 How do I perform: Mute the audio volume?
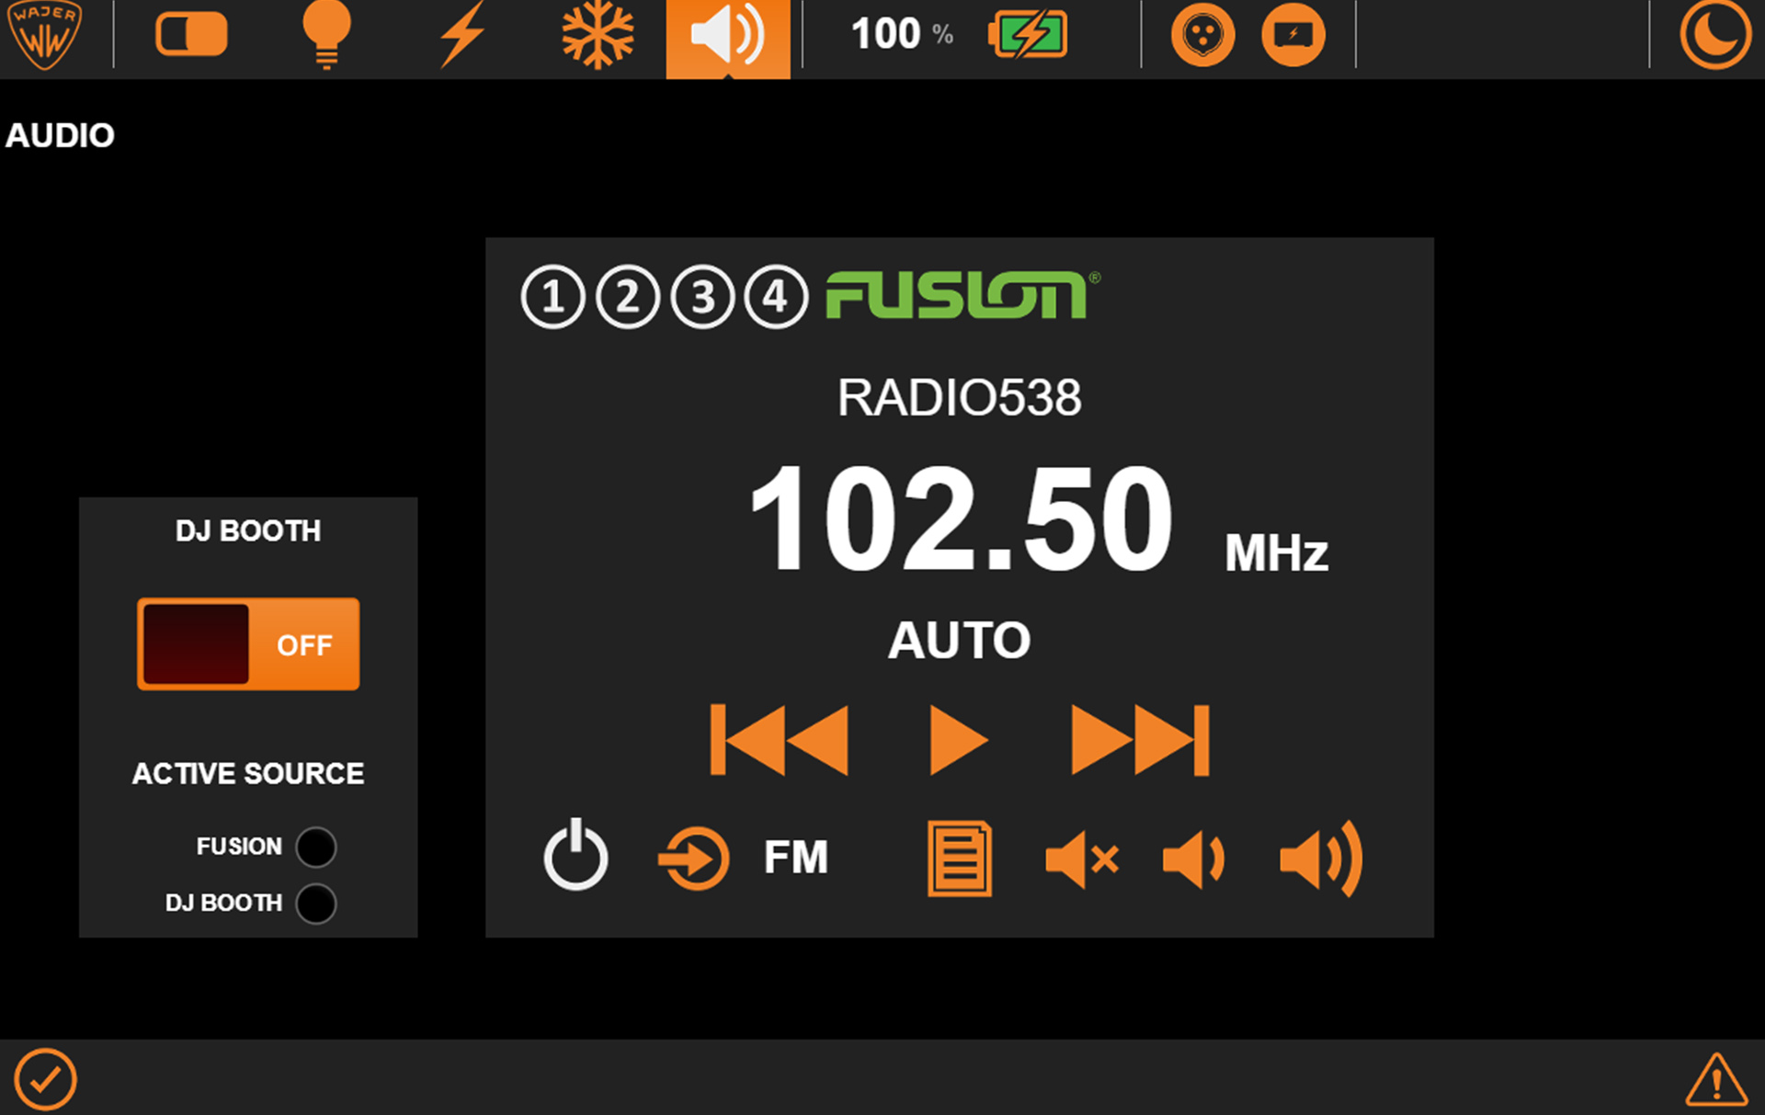pyautogui.click(x=1082, y=859)
